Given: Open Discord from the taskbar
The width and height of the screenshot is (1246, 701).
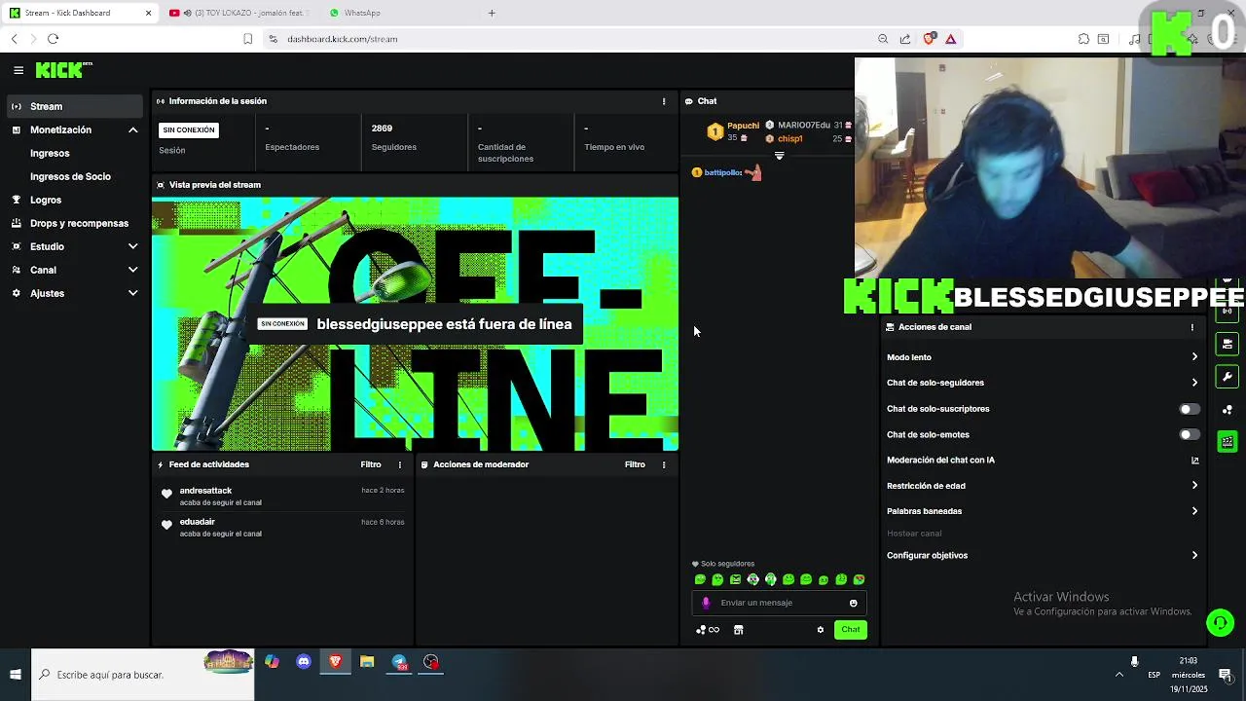Looking at the screenshot, I should pyautogui.click(x=304, y=662).
